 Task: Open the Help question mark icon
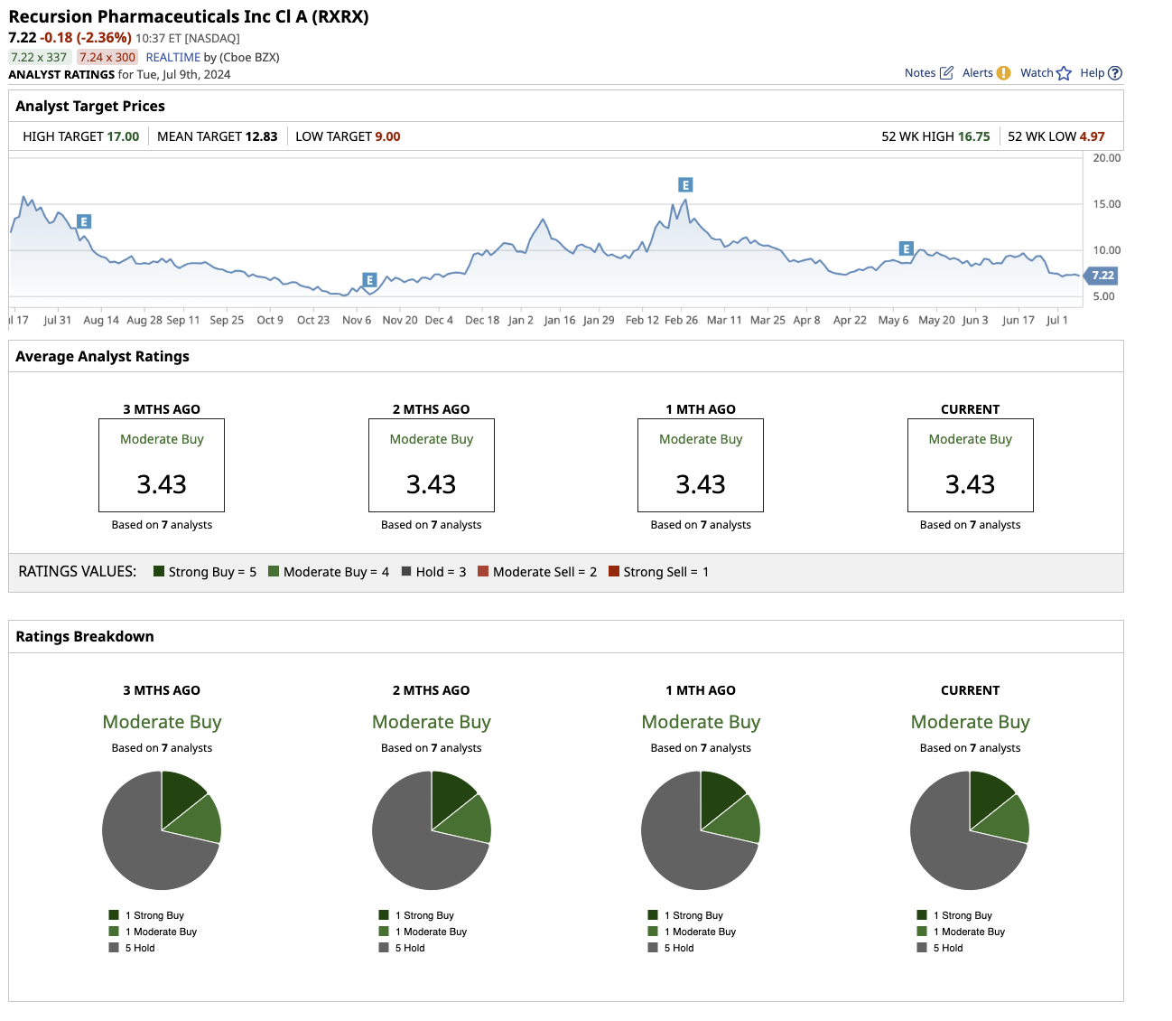[1115, 73]
